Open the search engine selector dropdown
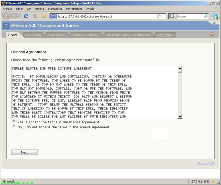The width and height of the screenshot is (221, 185). (x=175, y=16)
